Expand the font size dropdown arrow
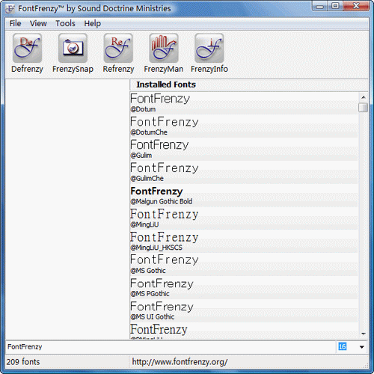Image resolution: width=374 pixels, height=374 pixels. click(362, 347)
